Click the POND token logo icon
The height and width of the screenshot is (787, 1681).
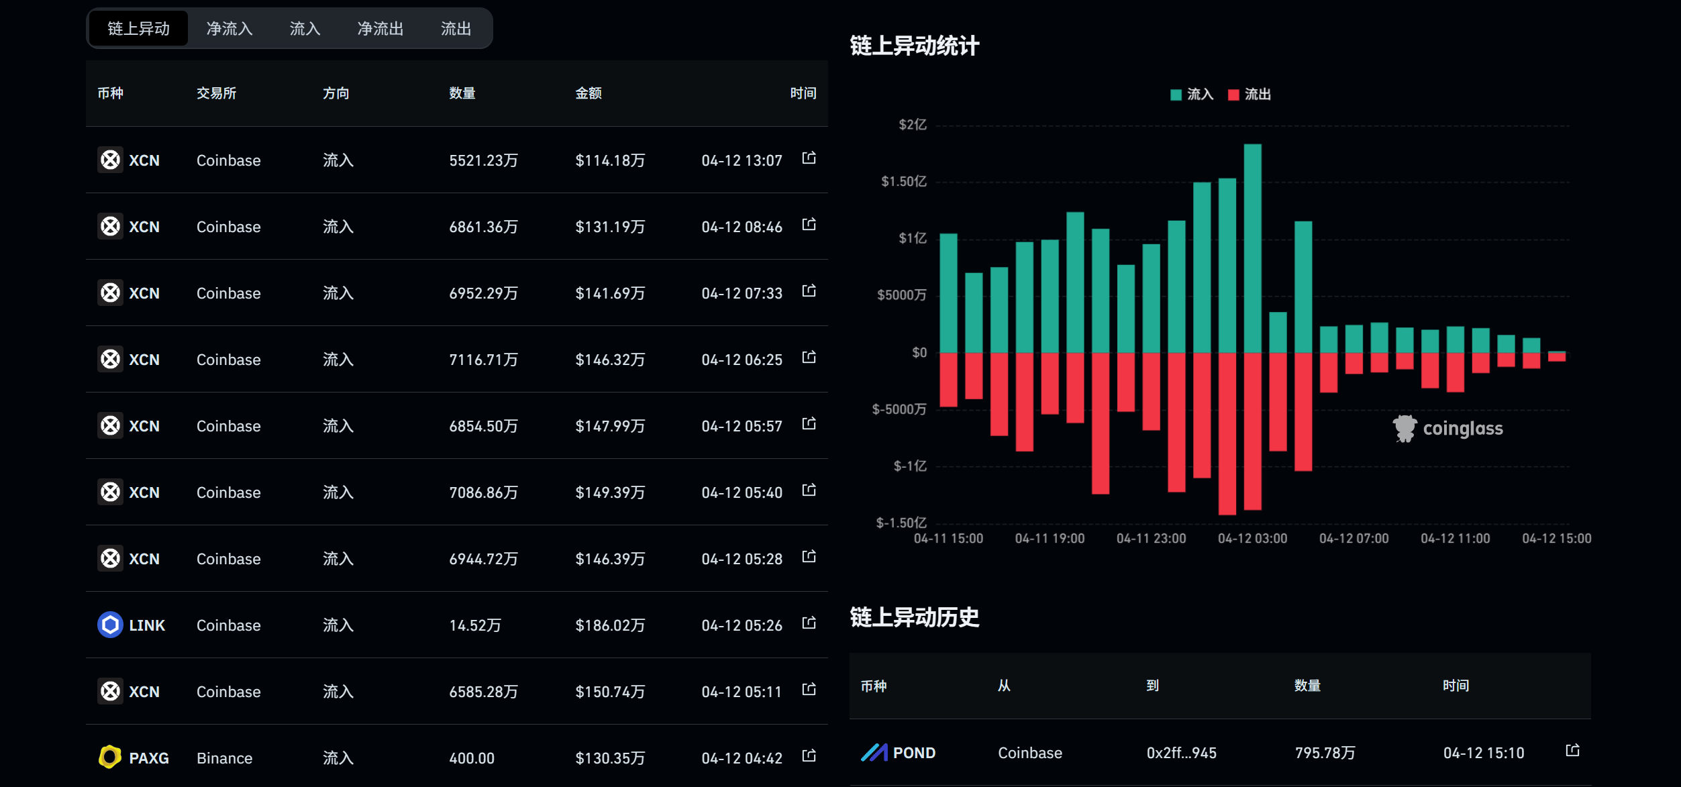tap(874, 753)
